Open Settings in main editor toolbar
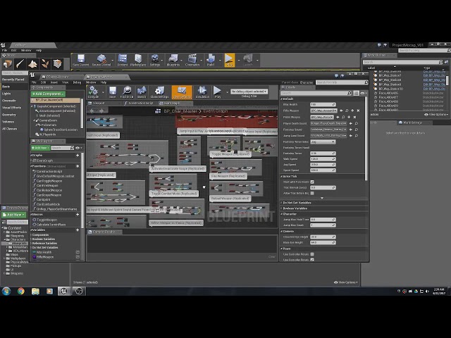Screen dimensions: 451x338 (x=155, y=61)
